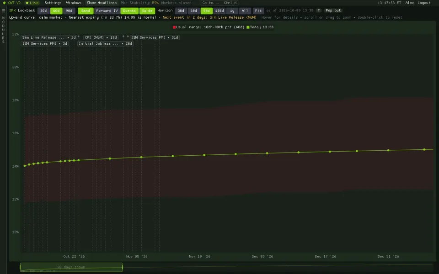Click the Live status indicator
The height and width of the screenshot is (274, 439).
pyautogui.click(x=32, y=3)
